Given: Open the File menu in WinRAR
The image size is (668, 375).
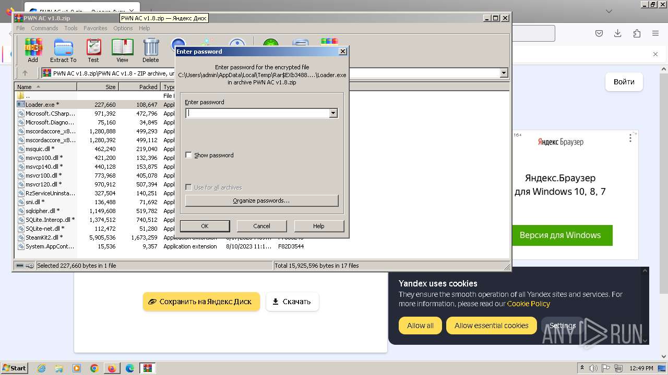Looking at the screenshot, I should (20, 28).
